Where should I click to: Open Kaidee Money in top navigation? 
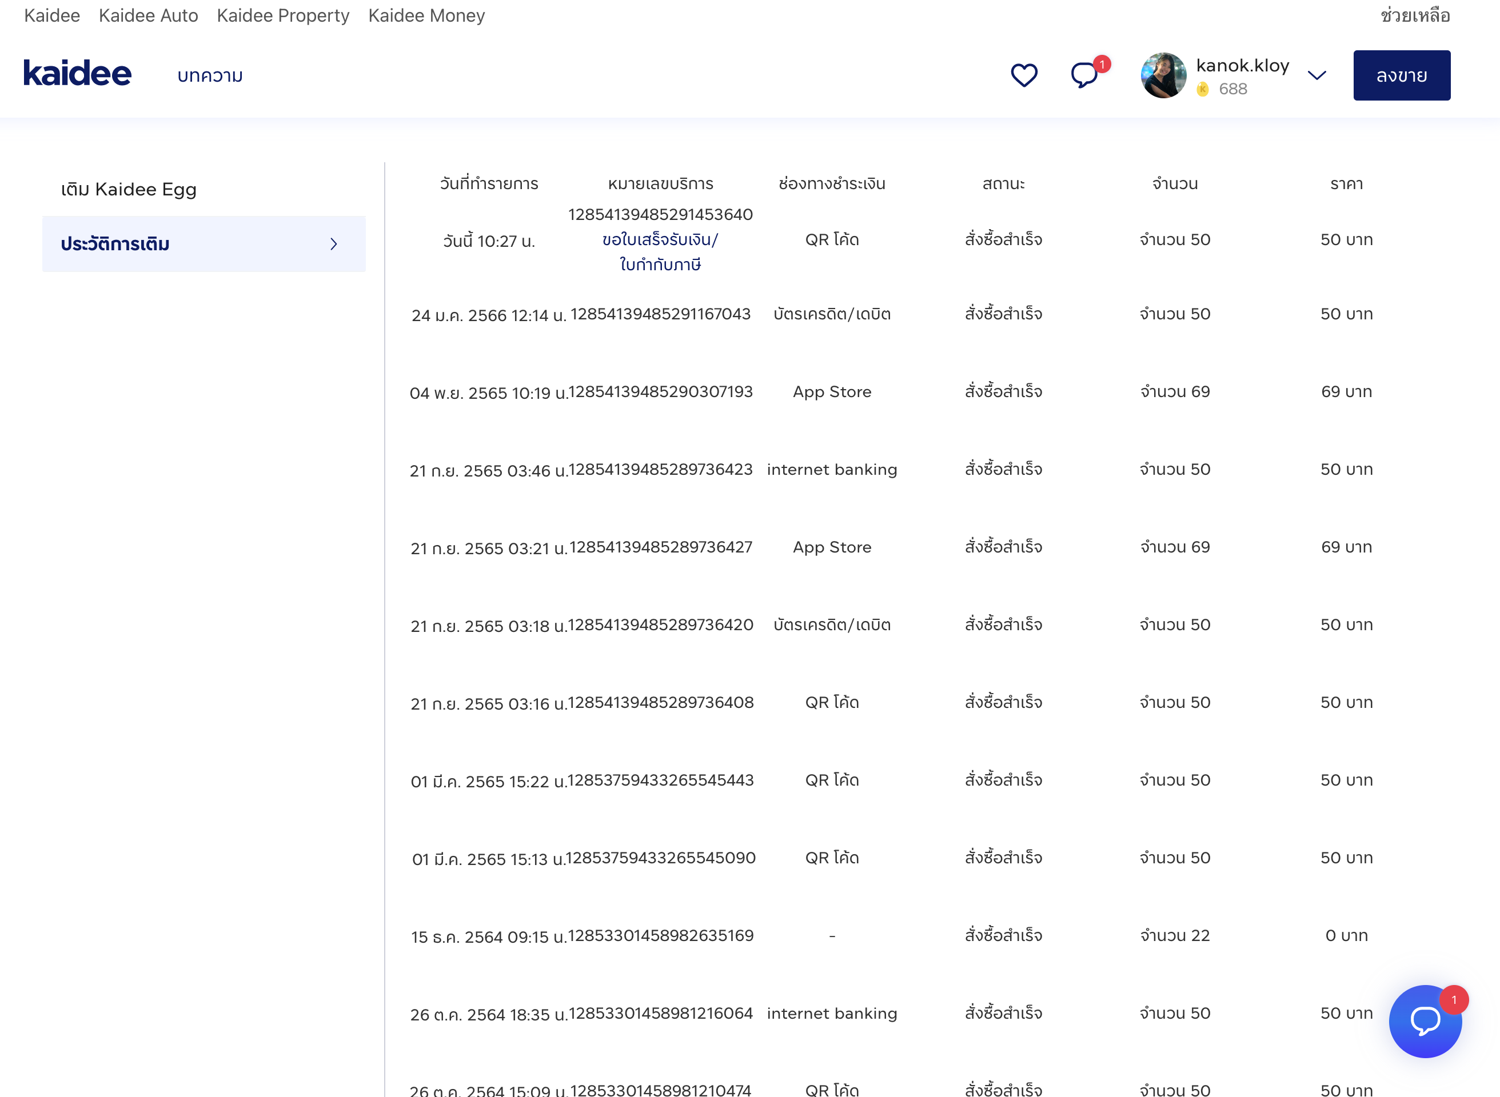coord(426,15)
